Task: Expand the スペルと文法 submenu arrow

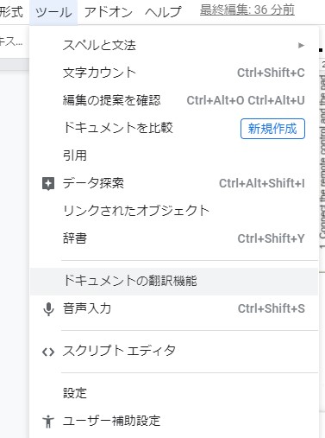Action: [301, 46]
